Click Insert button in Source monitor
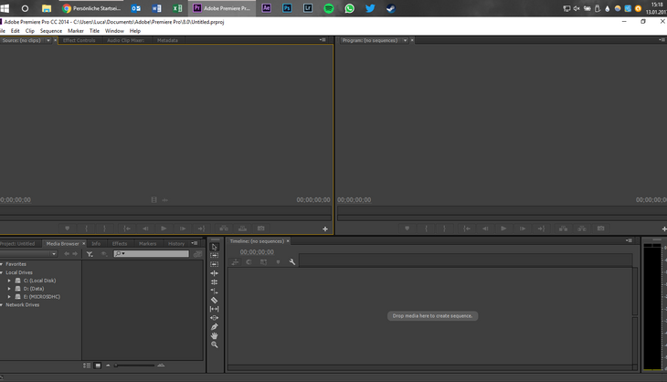Image resolution: width=667 pixels, height=382 pixels. pos(224,228)
